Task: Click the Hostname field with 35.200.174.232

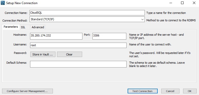Action: 56,36
